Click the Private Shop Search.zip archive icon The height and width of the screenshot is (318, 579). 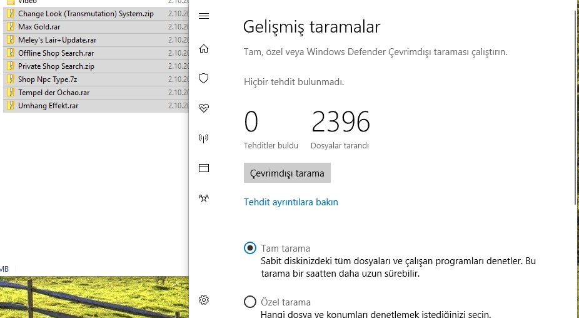tap(11, 66)
